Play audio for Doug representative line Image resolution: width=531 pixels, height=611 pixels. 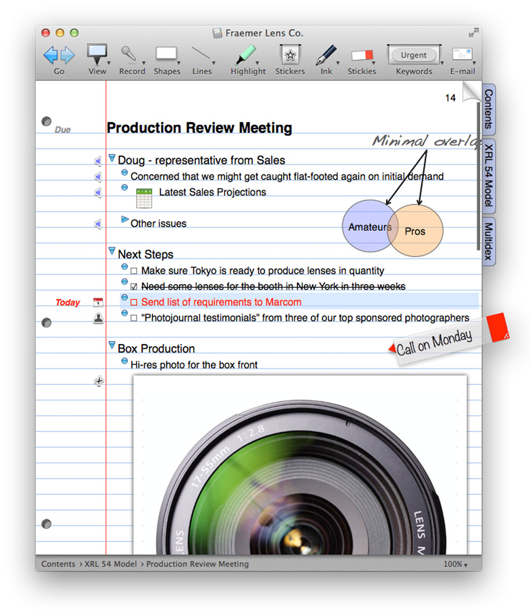click(x=98, y=161)
